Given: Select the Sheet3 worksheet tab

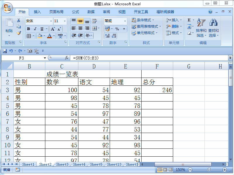Looking at the screenshot, I should (62, 164).
